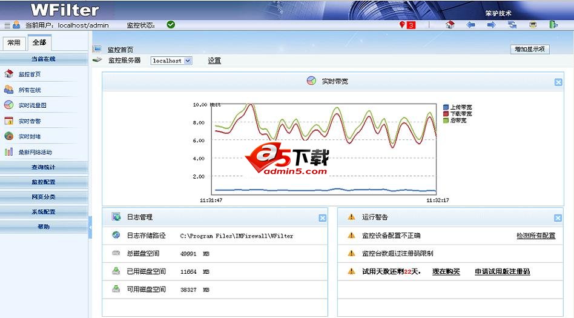The width and height of the screenshot is (574, 318).
Task: Click warning icon beside 试用天数还剩22天
Action: (x=351, y=271)
